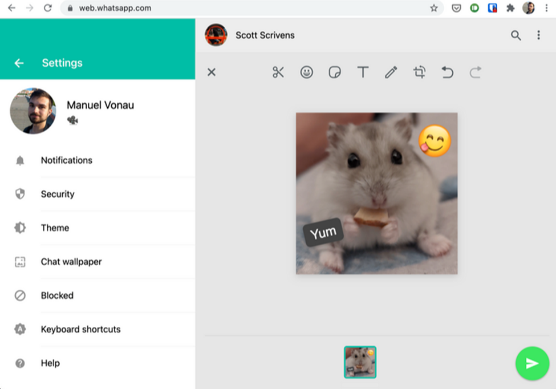Select the Text tool
This screenshot has width=556, height=389.
(363, 72)
